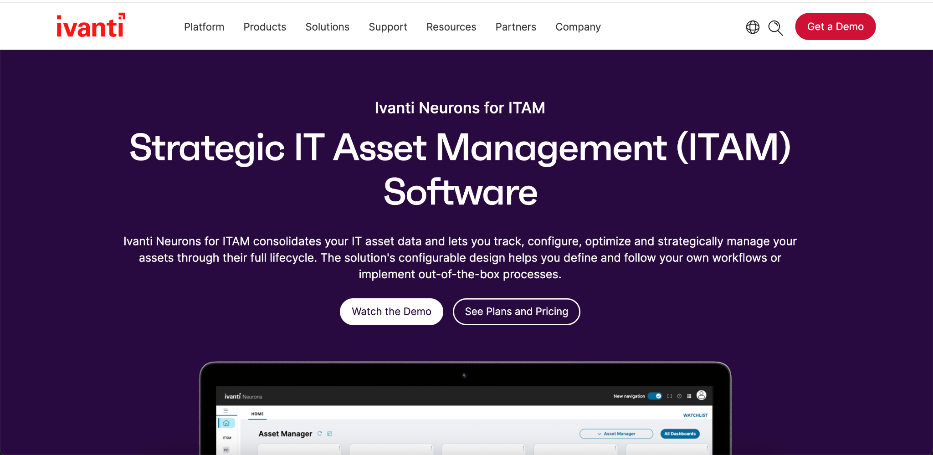Expand the hamburger menu in the Neurons sidebar
Viewport: 933px width, 455px height.
tap(226, 410)
